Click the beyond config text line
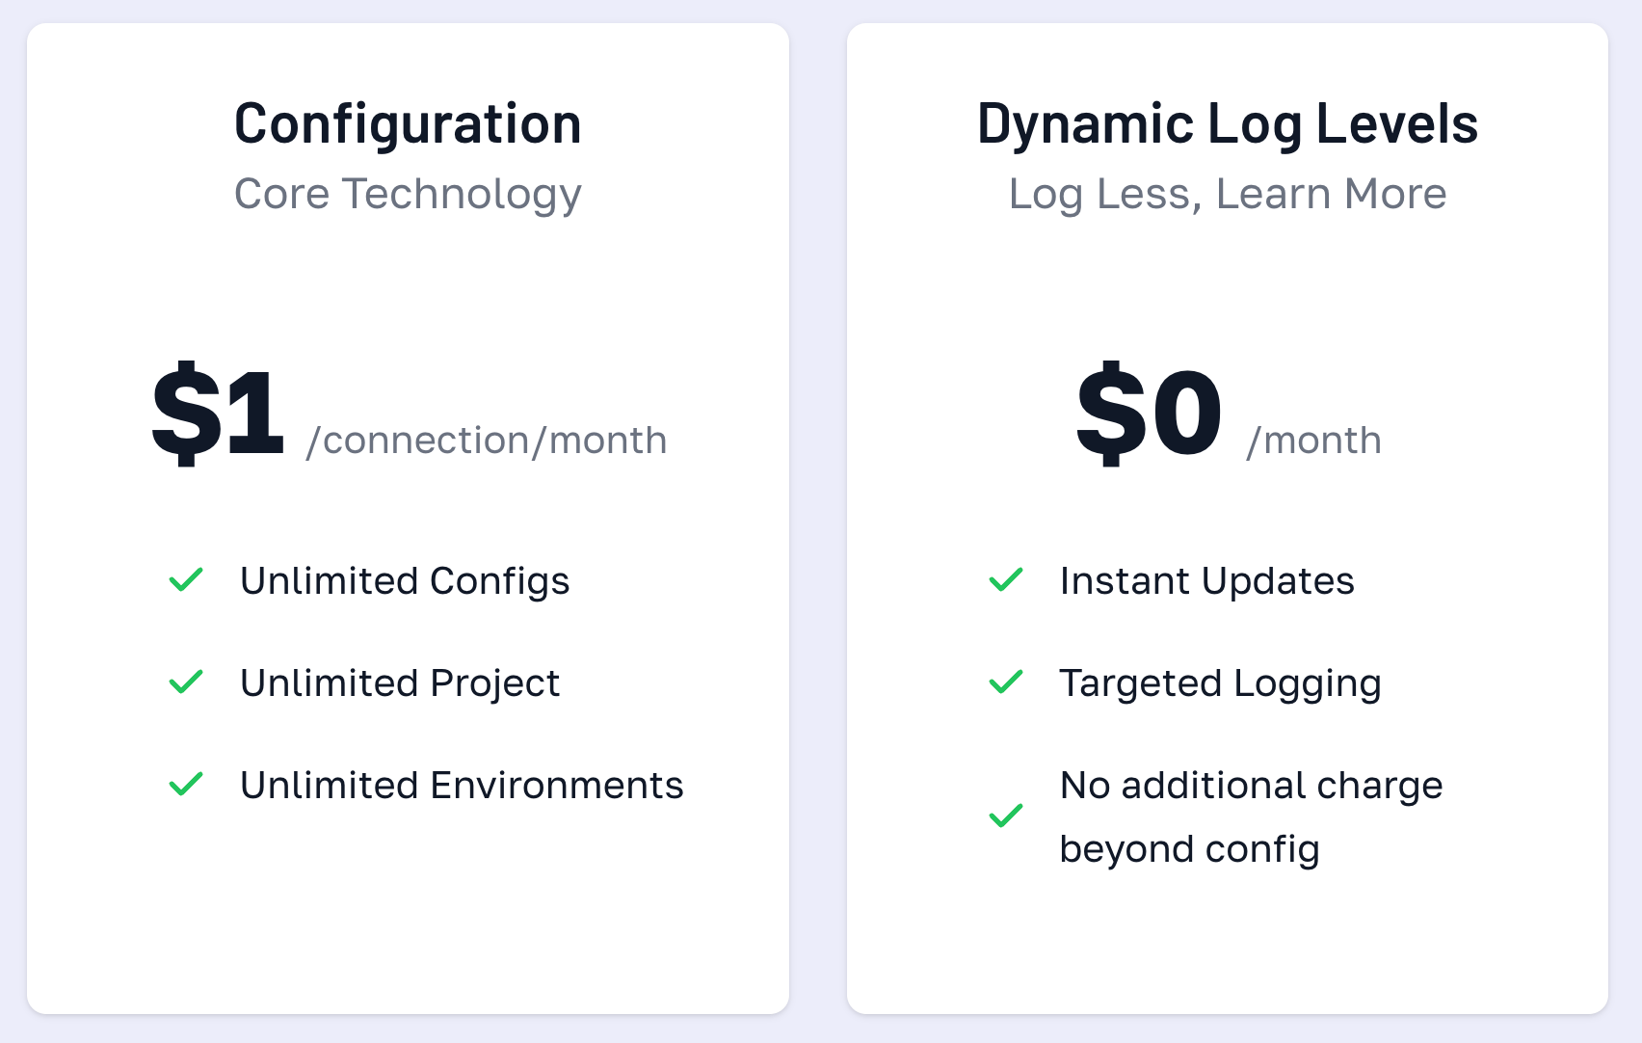Viewport: 1642px width, 1043px height. (x=1189, y=849)
